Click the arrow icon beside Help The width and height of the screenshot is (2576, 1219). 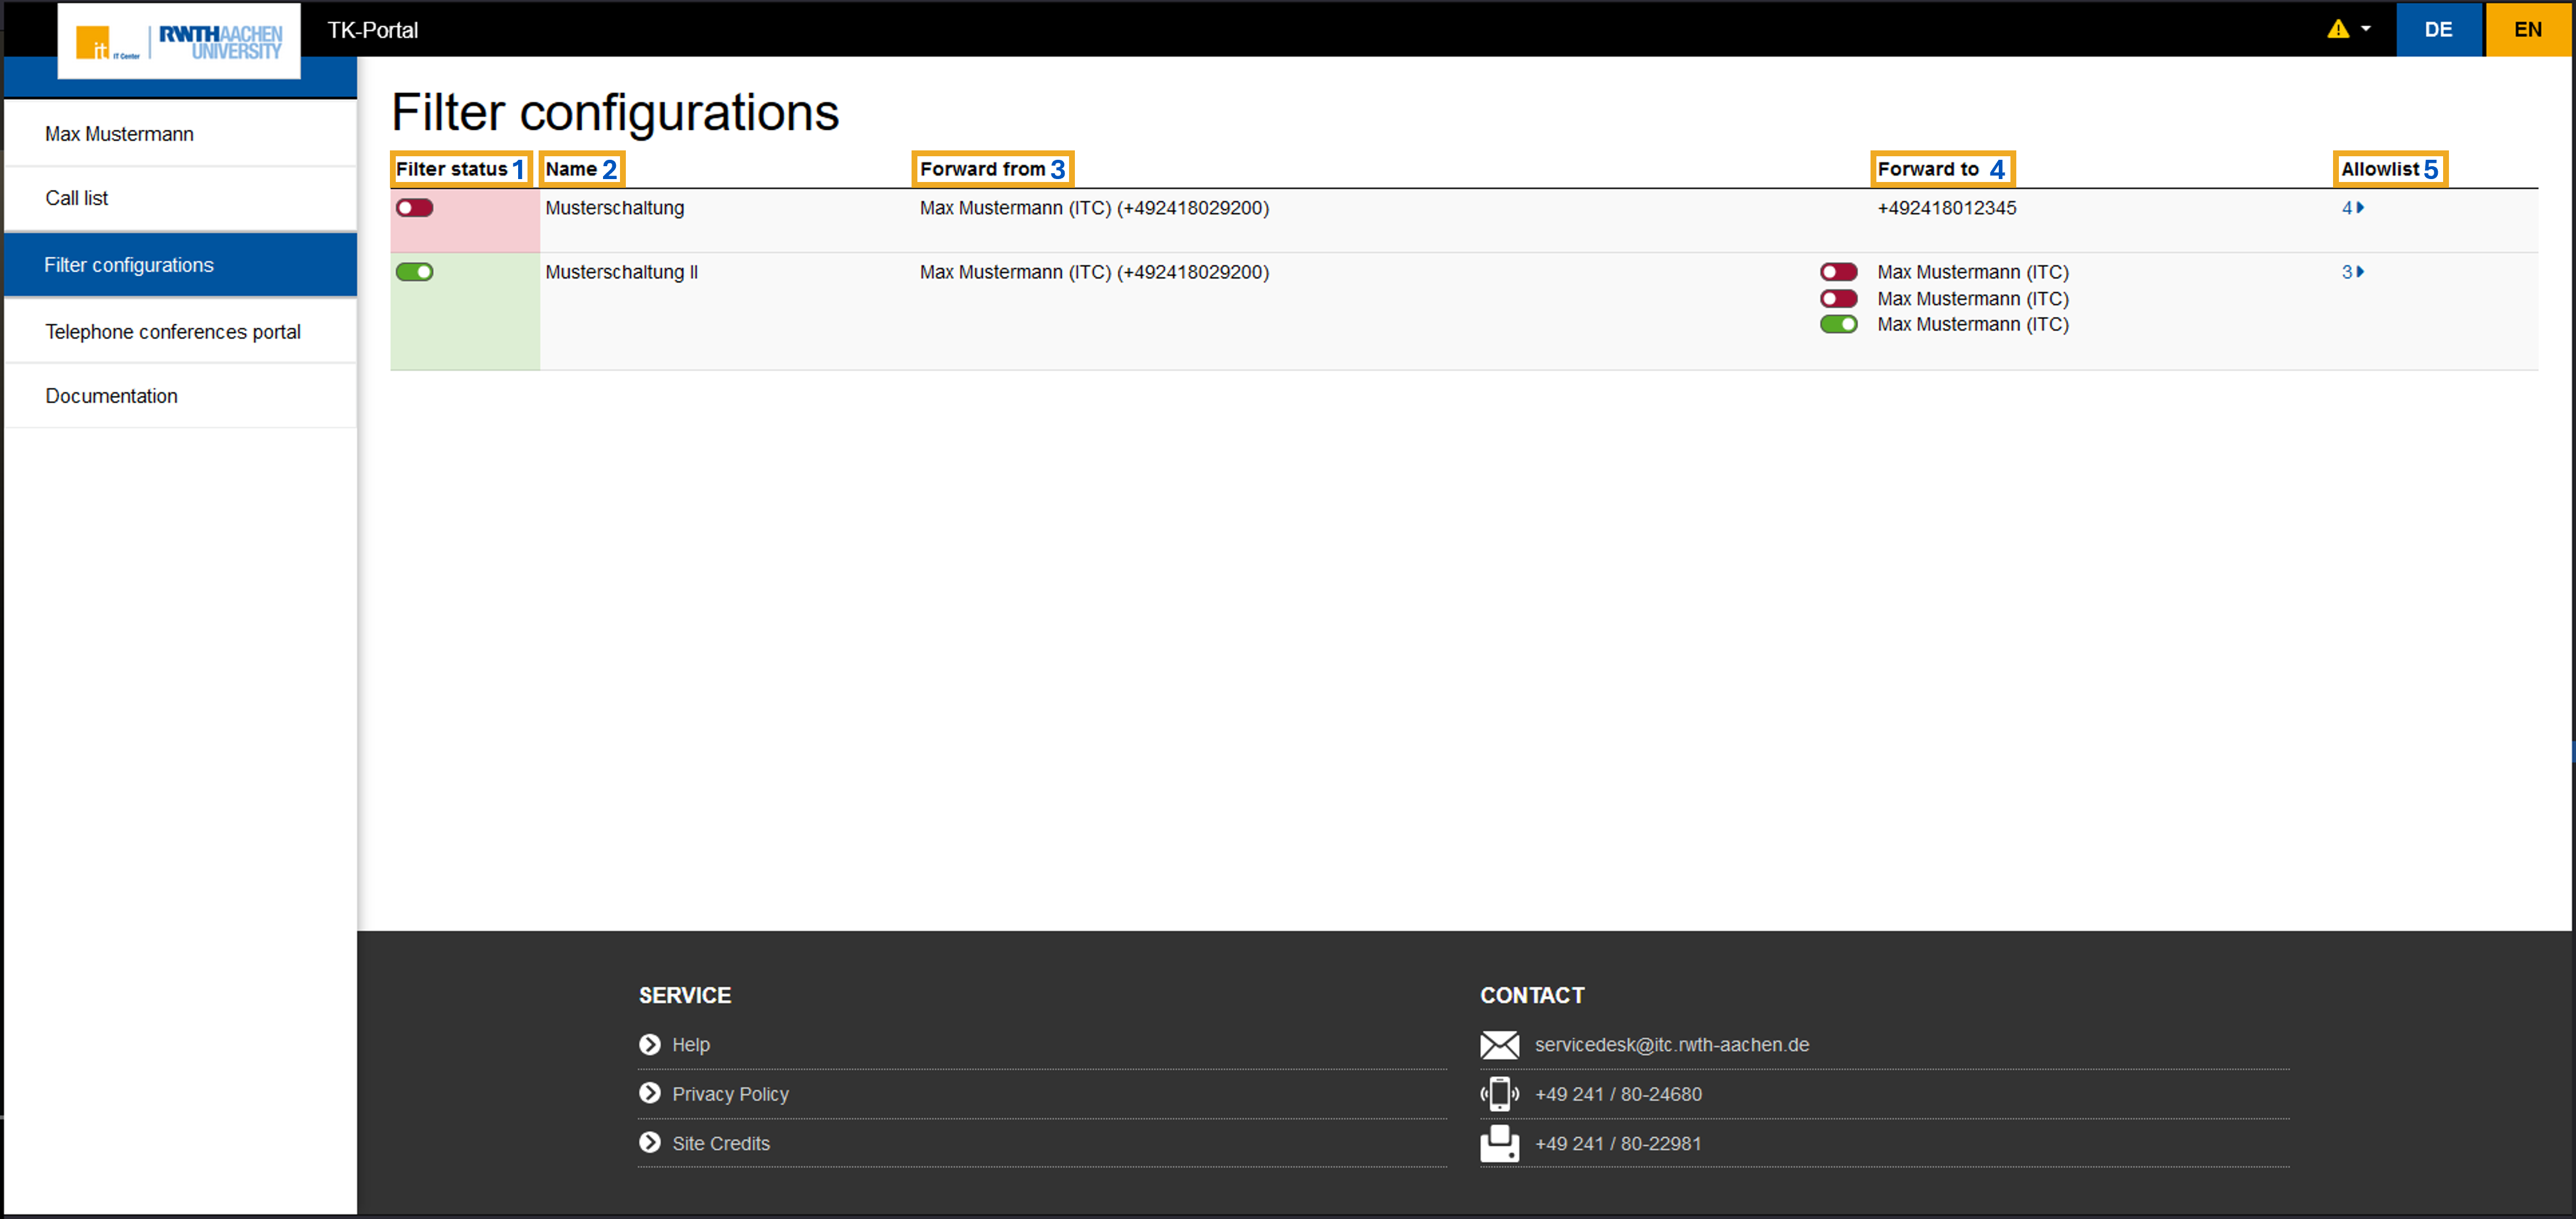pyautogui.click(x=650, y=1044)
